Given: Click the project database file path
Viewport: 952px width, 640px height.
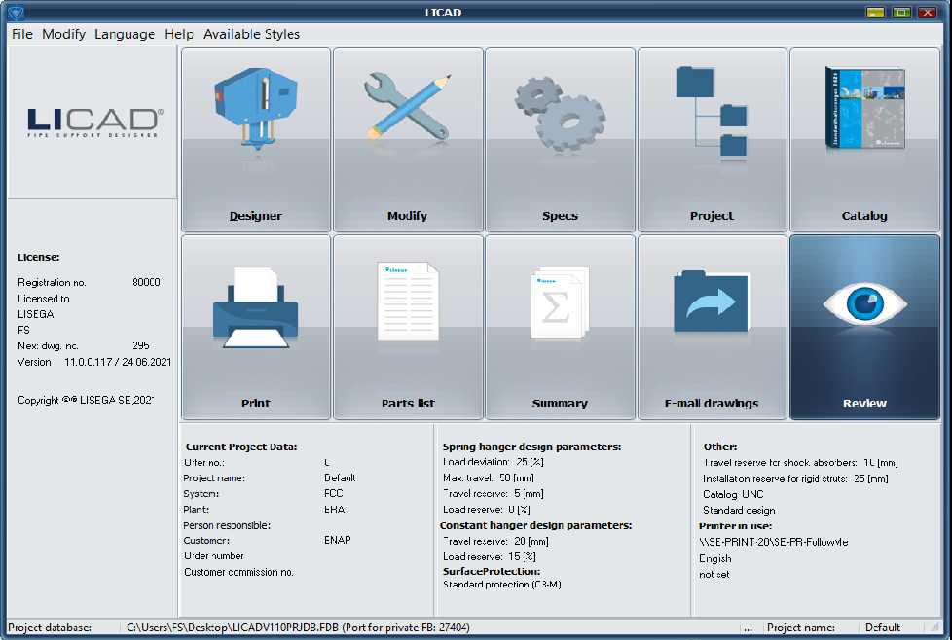Looking at the screenshot, I should coord(298,628).
